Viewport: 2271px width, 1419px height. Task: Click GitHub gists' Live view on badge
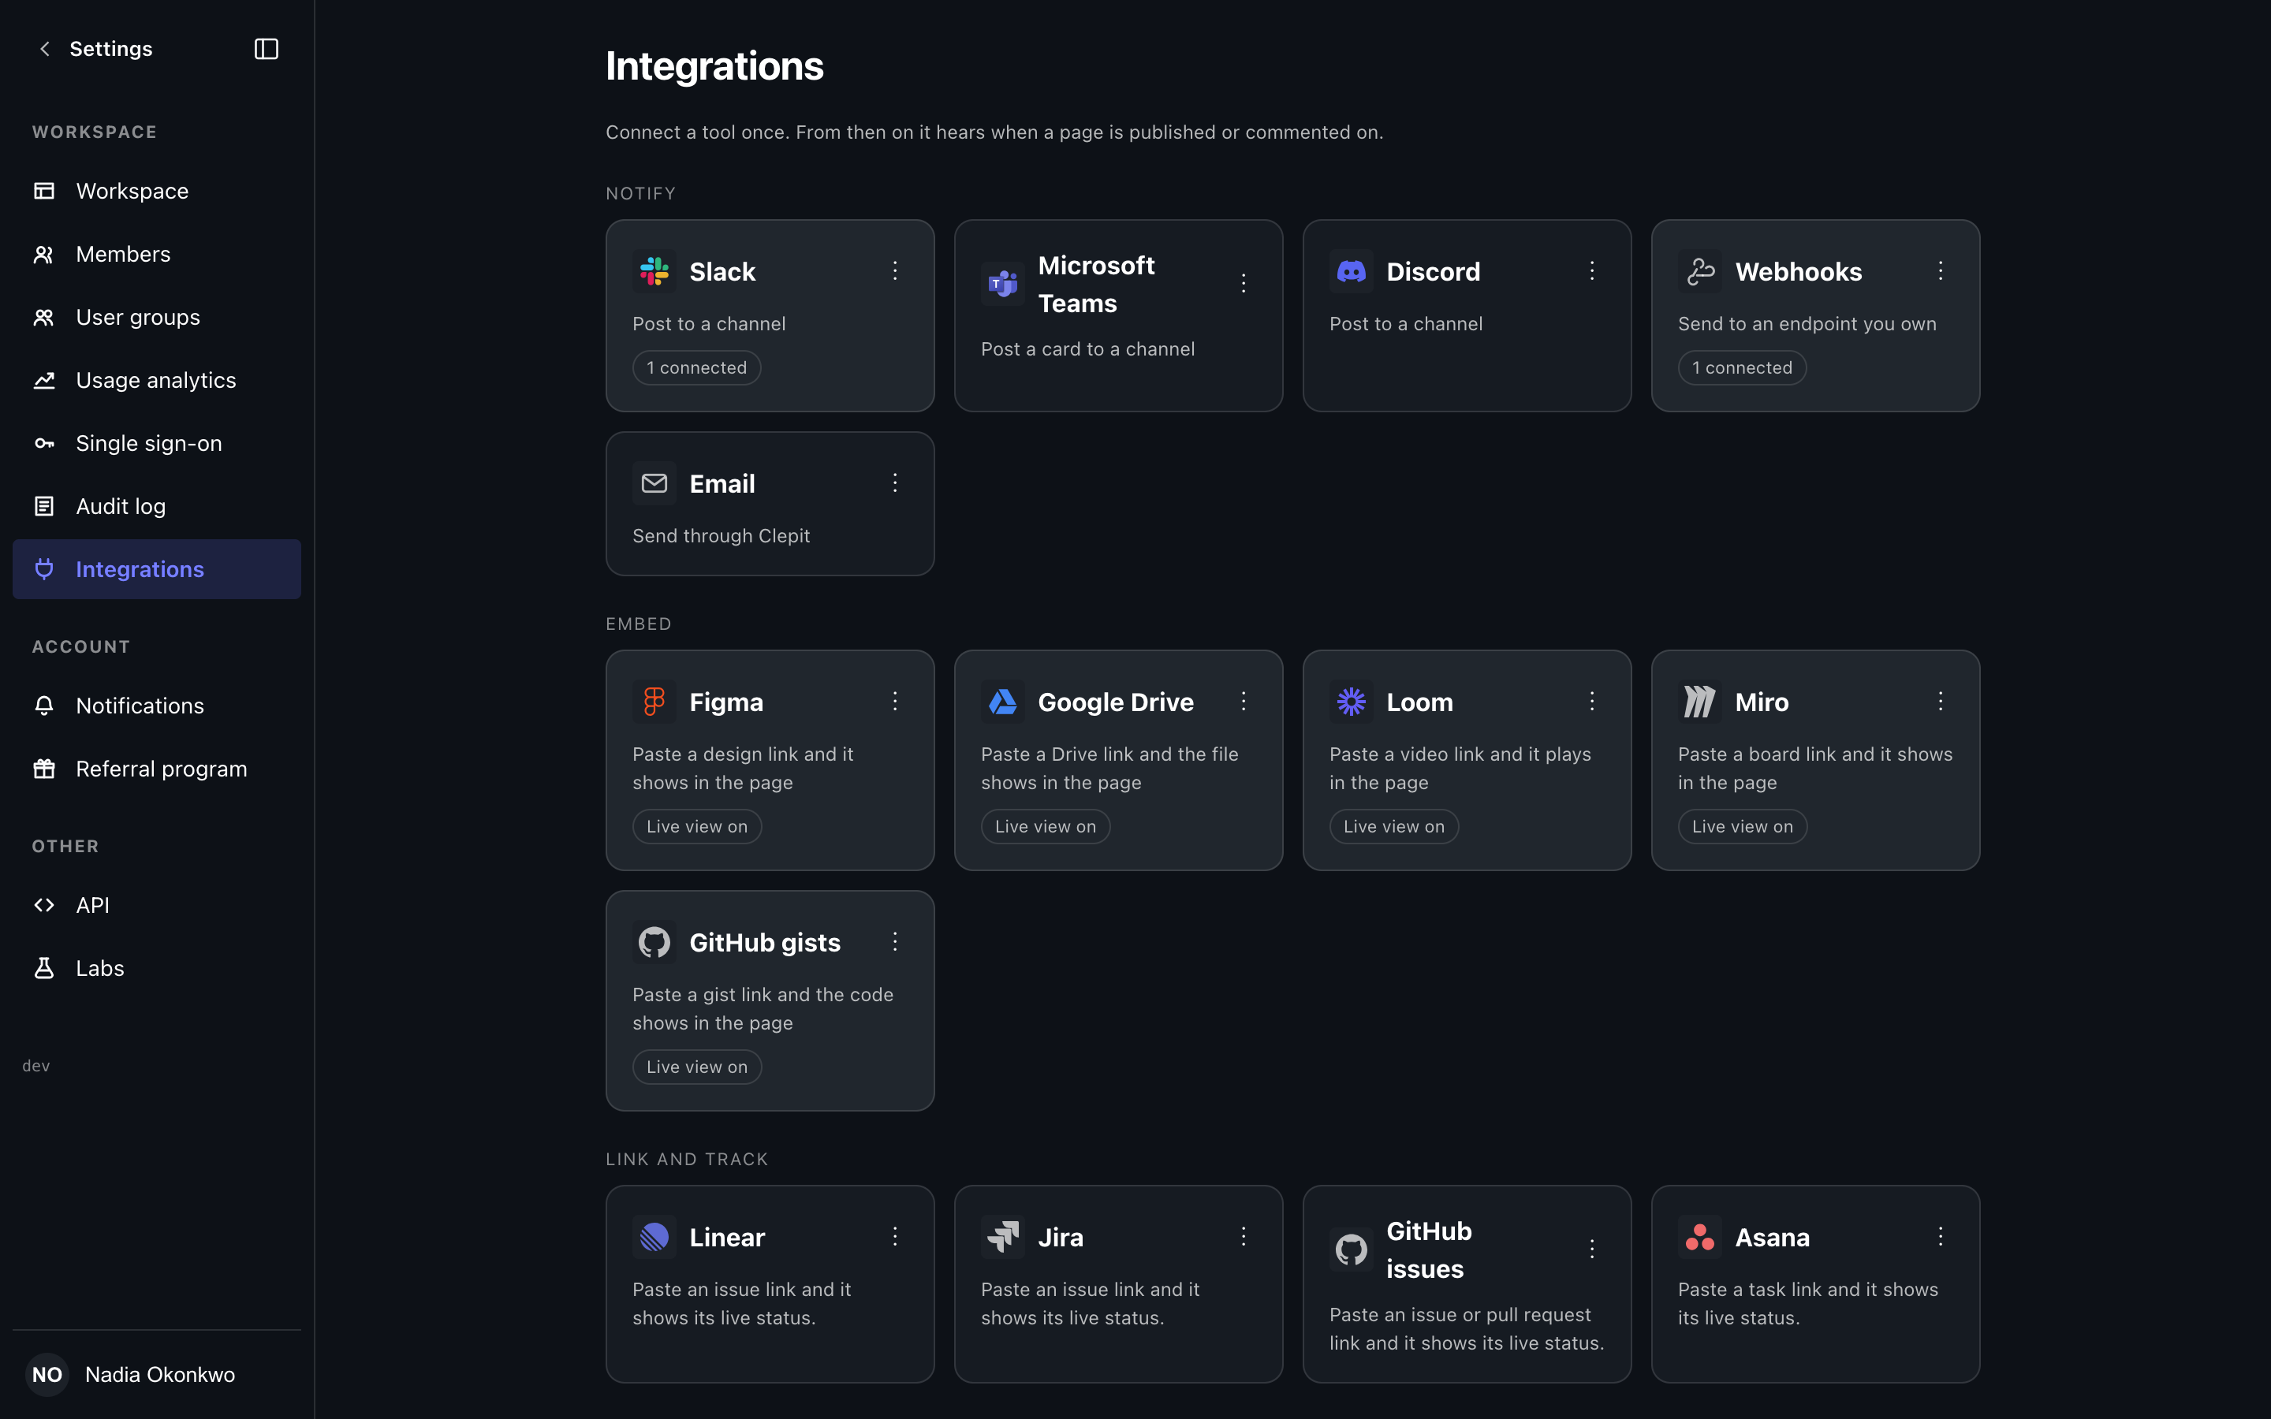[696, 1067]
